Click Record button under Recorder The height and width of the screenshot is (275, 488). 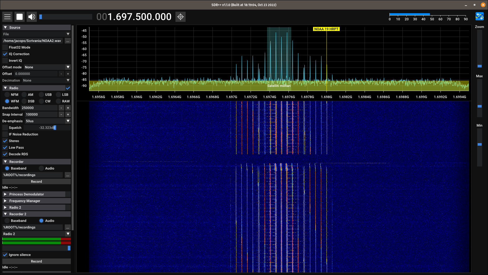point(36,181)
